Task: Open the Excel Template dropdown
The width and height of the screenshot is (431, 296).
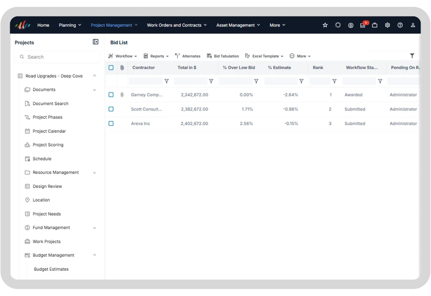Action: pos(264,56)
